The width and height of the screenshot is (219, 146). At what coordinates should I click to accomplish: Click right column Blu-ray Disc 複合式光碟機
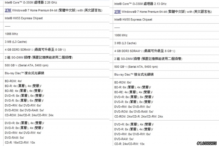pyautogui.click(x=134, y=75)
